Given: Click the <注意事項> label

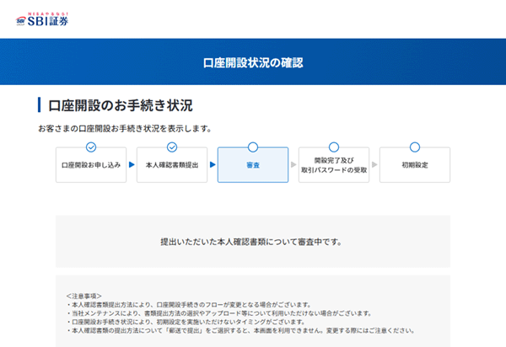Looking at the screenshot, I should tap(83, 296).
